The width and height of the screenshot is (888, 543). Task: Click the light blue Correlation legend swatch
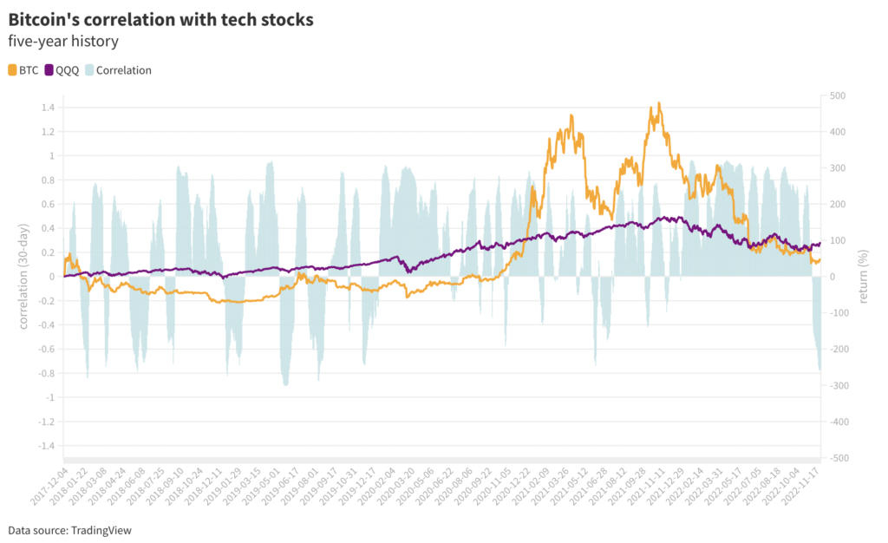click(x=89, y=70)
